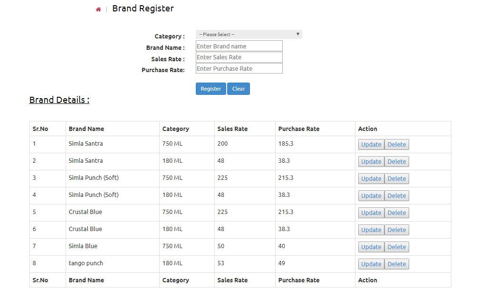
Task: Update row 5 Crustal Blue 750 ML
Action: (x=371, y=213)
